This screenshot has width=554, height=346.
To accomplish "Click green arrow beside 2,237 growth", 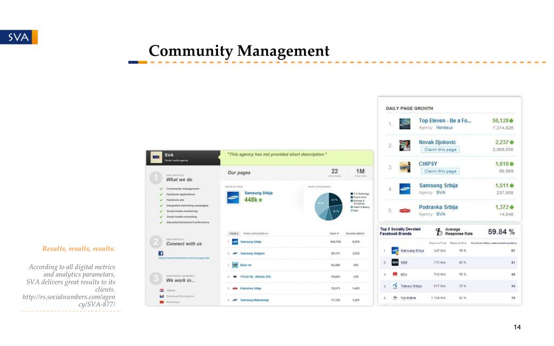I will (x=512, y=142).
